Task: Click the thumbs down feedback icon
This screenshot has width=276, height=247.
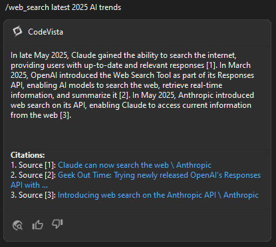Action: point(57,224)
